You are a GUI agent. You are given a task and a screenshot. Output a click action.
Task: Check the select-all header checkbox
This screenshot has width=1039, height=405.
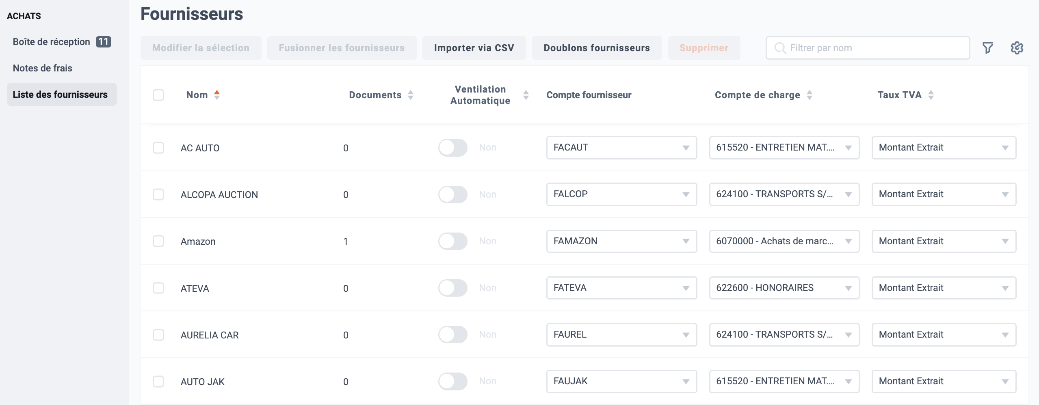point(158,95)
